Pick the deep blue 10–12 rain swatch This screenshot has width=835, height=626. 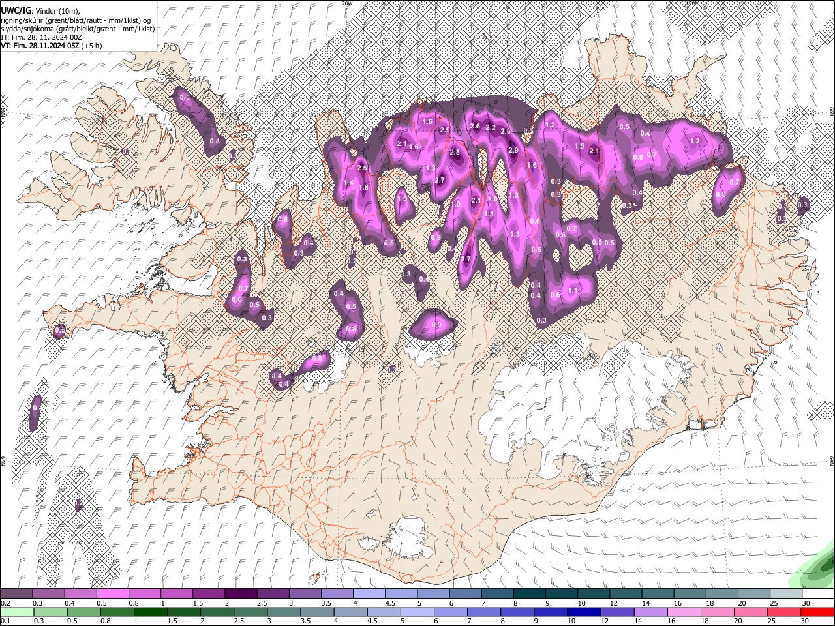pos(584,612)
